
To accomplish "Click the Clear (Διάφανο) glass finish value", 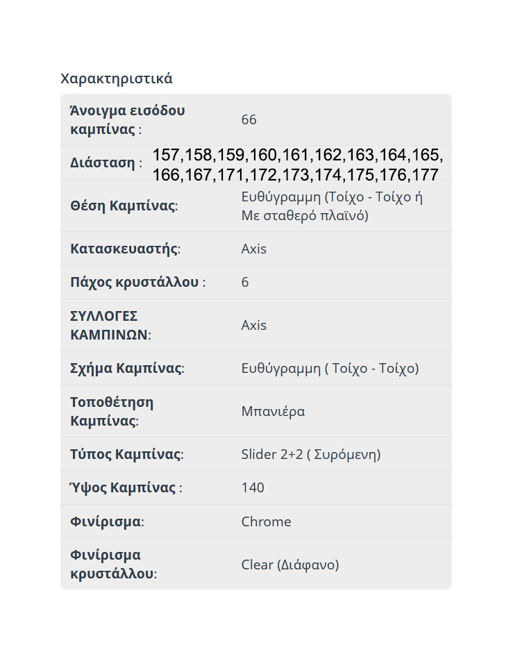I will point(290,565).
